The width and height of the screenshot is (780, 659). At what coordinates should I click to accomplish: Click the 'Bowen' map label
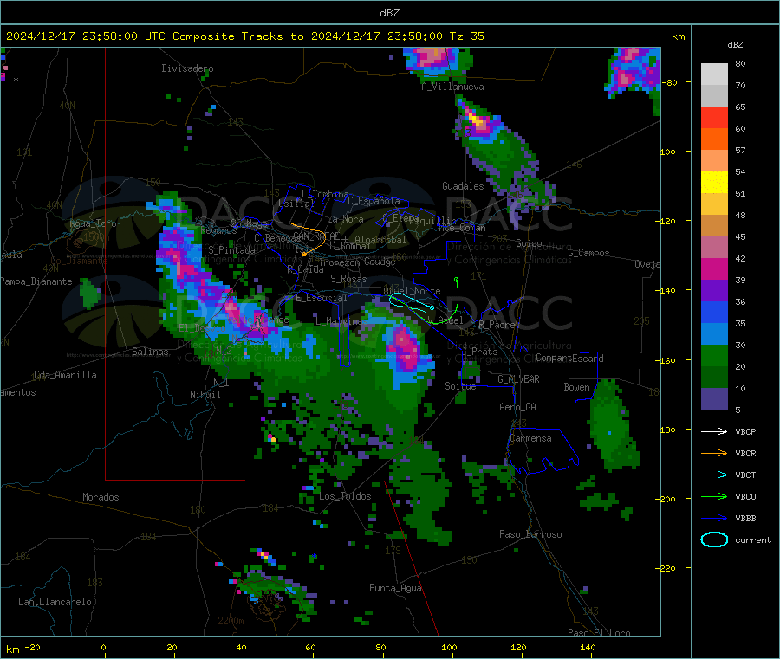coord(576,386)
